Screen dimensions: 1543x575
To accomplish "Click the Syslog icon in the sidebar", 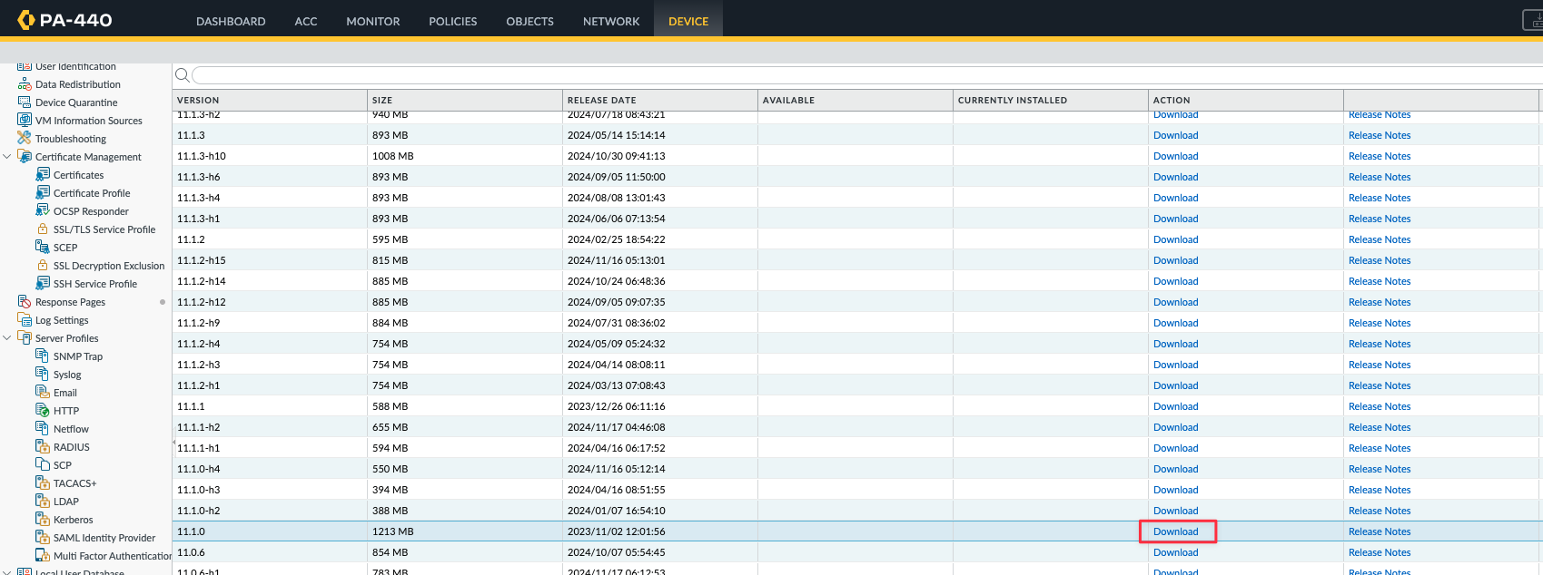I will (x=43, y=375).
